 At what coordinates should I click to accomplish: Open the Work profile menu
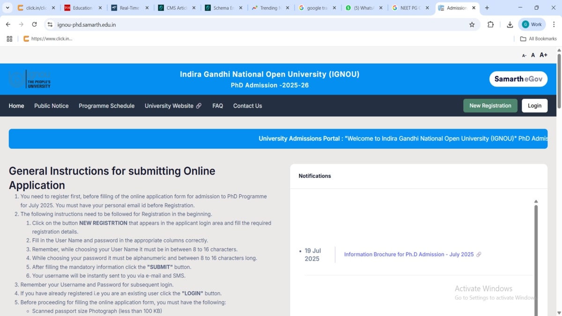(x=532, y=24)
